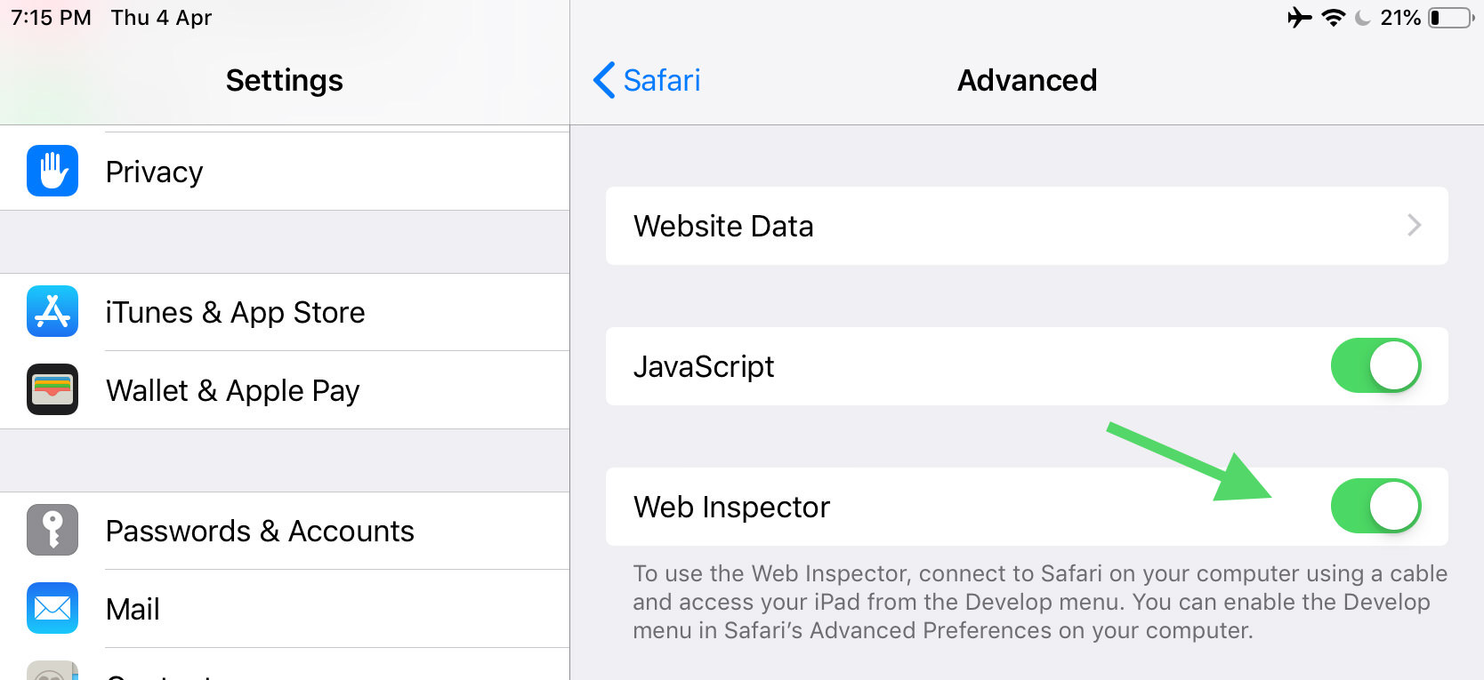Screen dimensions: 1484x680
Task: Open the App Store icon
Action: [52, 311]
